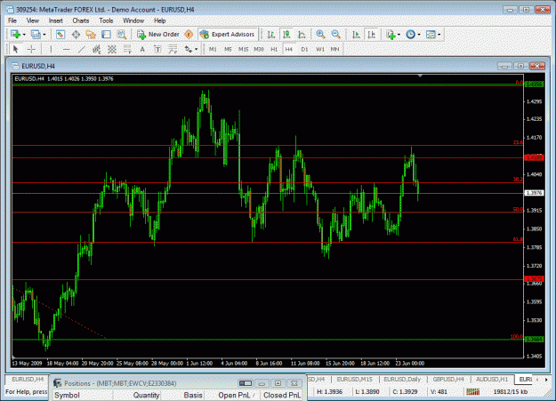Zoom in on the chart
The height and width of the screenshot is (401, 556).
click(x=320, y=35)
